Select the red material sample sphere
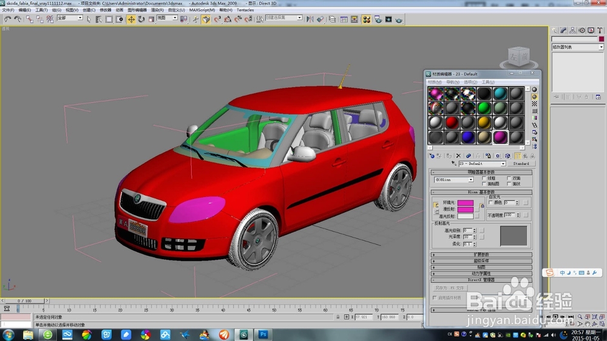 [452, 123]
